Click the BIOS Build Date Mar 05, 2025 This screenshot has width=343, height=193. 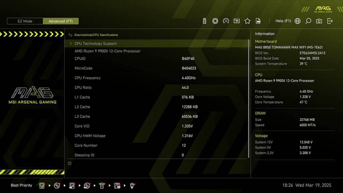coord(309,58)
